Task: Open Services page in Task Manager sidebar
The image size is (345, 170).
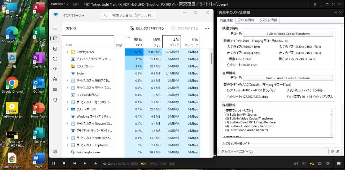Action: pyautogui.click(x=55, y=100)
